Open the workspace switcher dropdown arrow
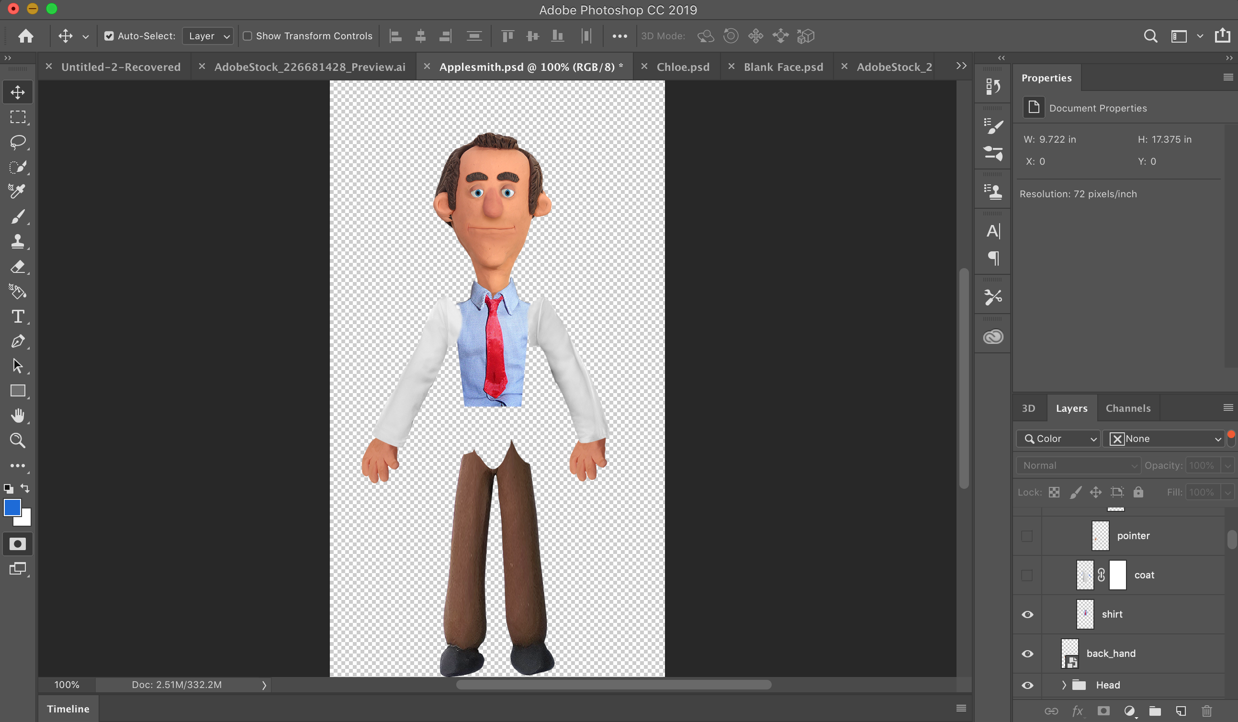 coord(1200,36)
